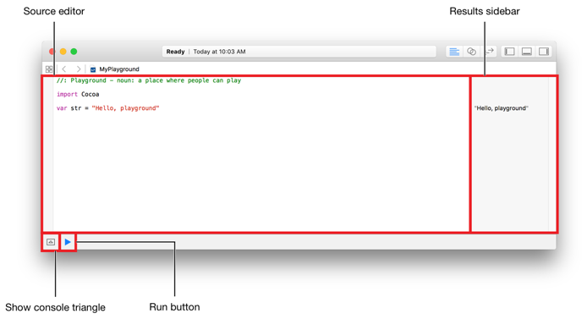The width and height of the screenshot is (587, 319).
Task: Toggle the bottom Debug area panel
Action: pyautogui.click(x=527, y=52)
